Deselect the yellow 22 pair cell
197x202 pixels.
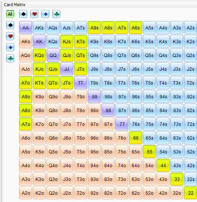pos(191,193)
